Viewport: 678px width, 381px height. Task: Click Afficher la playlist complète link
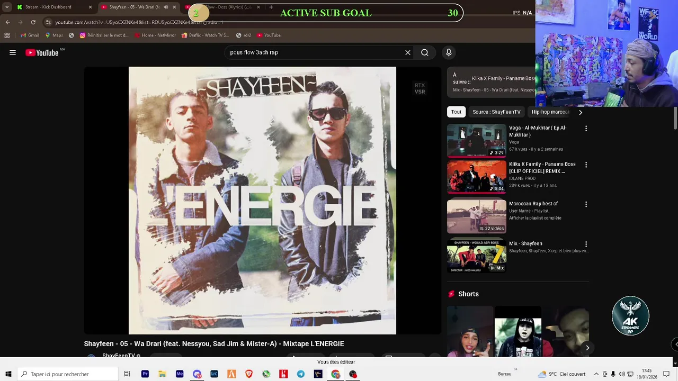[x=535, y=218]
